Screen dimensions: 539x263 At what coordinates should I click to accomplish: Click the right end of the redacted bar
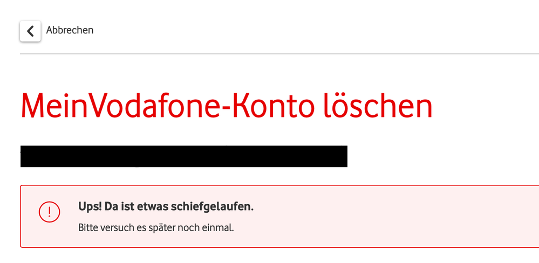tap(343, 156)
